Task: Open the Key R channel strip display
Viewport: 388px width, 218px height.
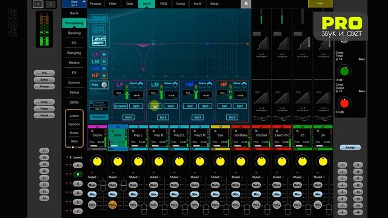Action: [x=159, y=138]
